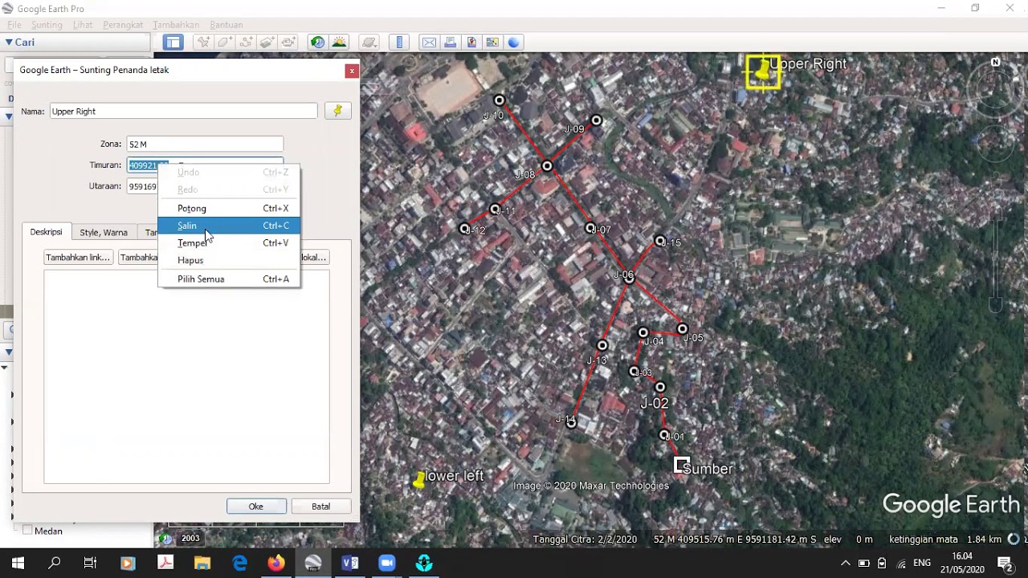Select the Add Path toolbar icon
Image resolution: width=1028 pixels, height=578 pixels.
246,43
